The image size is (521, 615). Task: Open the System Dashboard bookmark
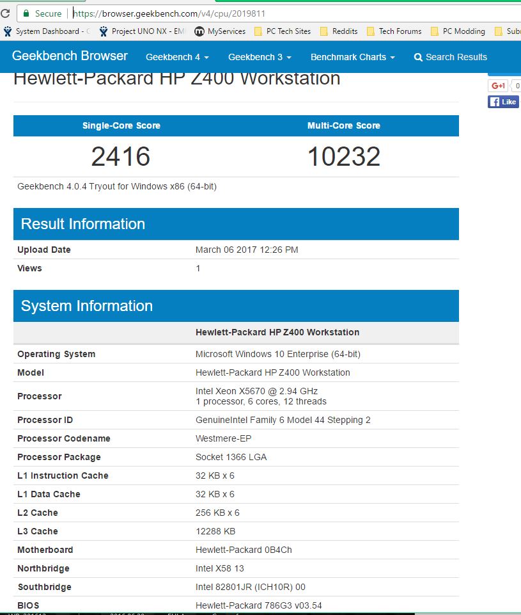(47, 31)
